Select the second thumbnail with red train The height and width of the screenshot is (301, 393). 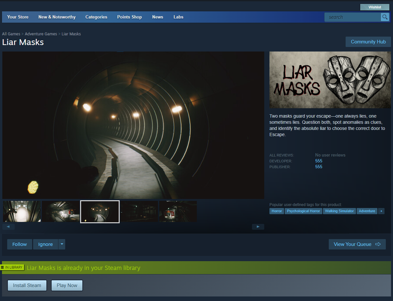(x=61, y=211)
